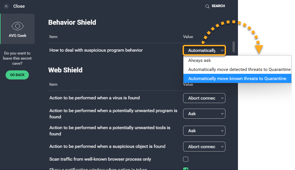Select the AVG Geek eye icon
Screen dimensions: 295x170
click(x=18, y=26)
